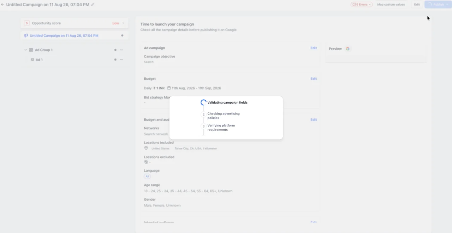Click the status dot on Ad Group 1 row
This screenshot has width=452, height=233.
pyautogui.click(x=115, y=50)
